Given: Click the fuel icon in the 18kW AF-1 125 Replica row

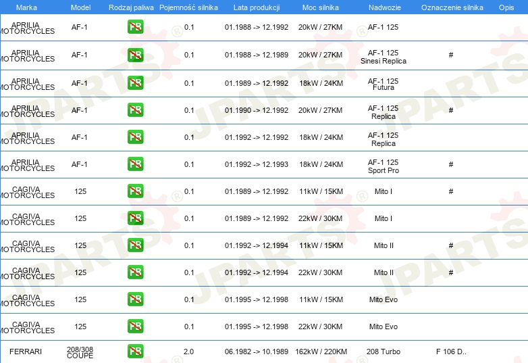Looking at the screenshot, I should pos(135,137).
